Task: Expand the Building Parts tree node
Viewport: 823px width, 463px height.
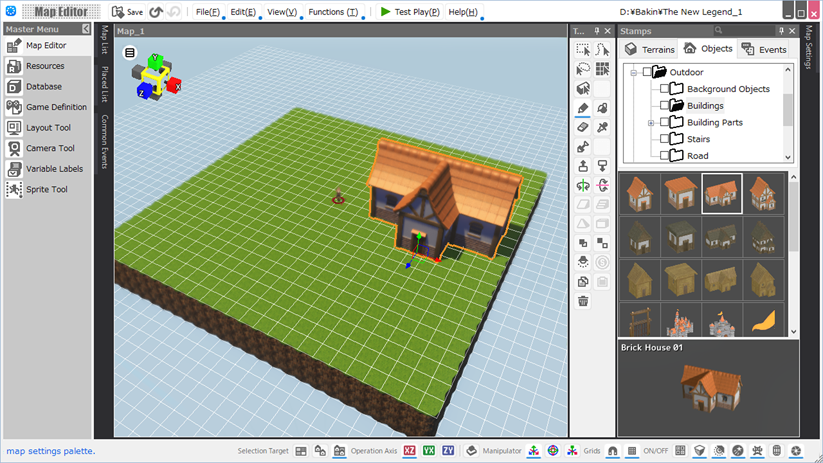Action: (x=651, y=122)
